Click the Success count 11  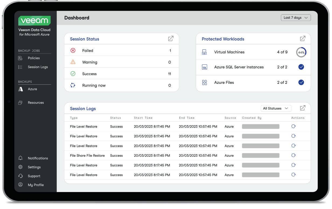click(169, 74)
